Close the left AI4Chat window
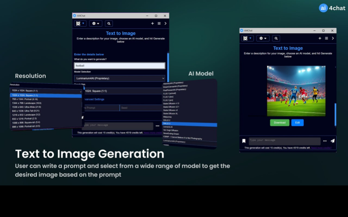The width and height of the screenshot is (348, 217). pos(165,16)
